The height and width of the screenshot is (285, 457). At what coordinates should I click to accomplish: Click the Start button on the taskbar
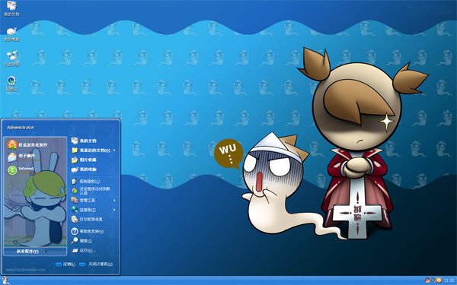5,280
